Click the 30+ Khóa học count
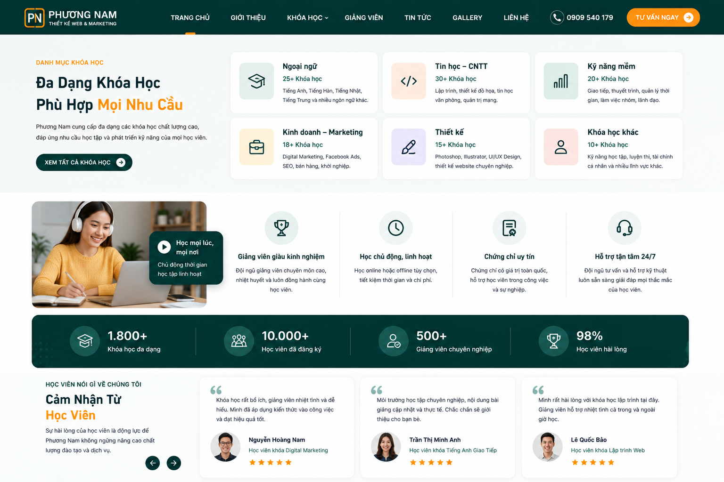This screenshot has height=482, width=724. tap(456, 79)
